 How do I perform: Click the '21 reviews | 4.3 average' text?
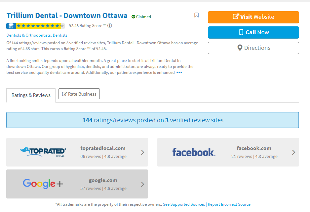tap(254, 157)
